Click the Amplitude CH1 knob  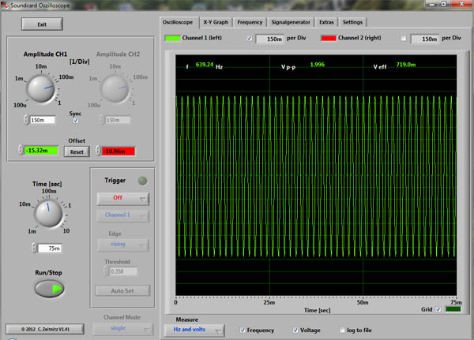click(40, 89)
